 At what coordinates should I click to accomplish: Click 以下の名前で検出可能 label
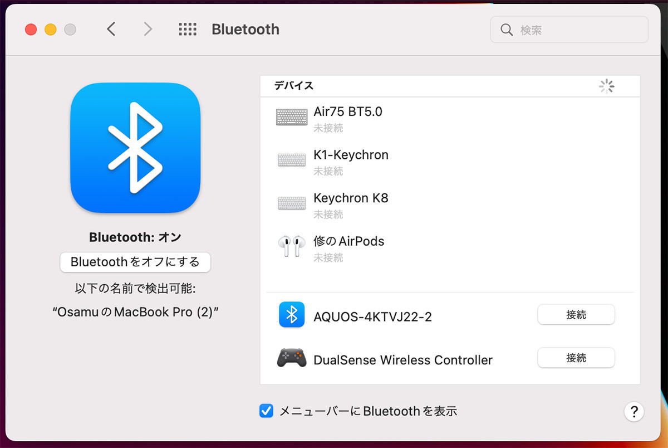135,289
